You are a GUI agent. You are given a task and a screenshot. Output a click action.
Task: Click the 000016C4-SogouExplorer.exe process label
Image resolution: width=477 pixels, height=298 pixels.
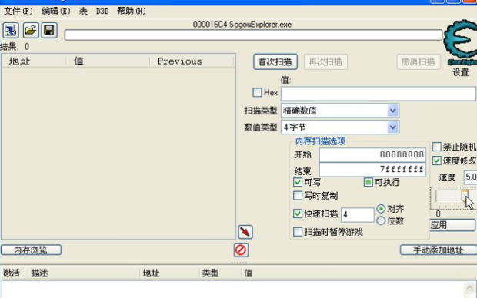click(x=242, y=25)
